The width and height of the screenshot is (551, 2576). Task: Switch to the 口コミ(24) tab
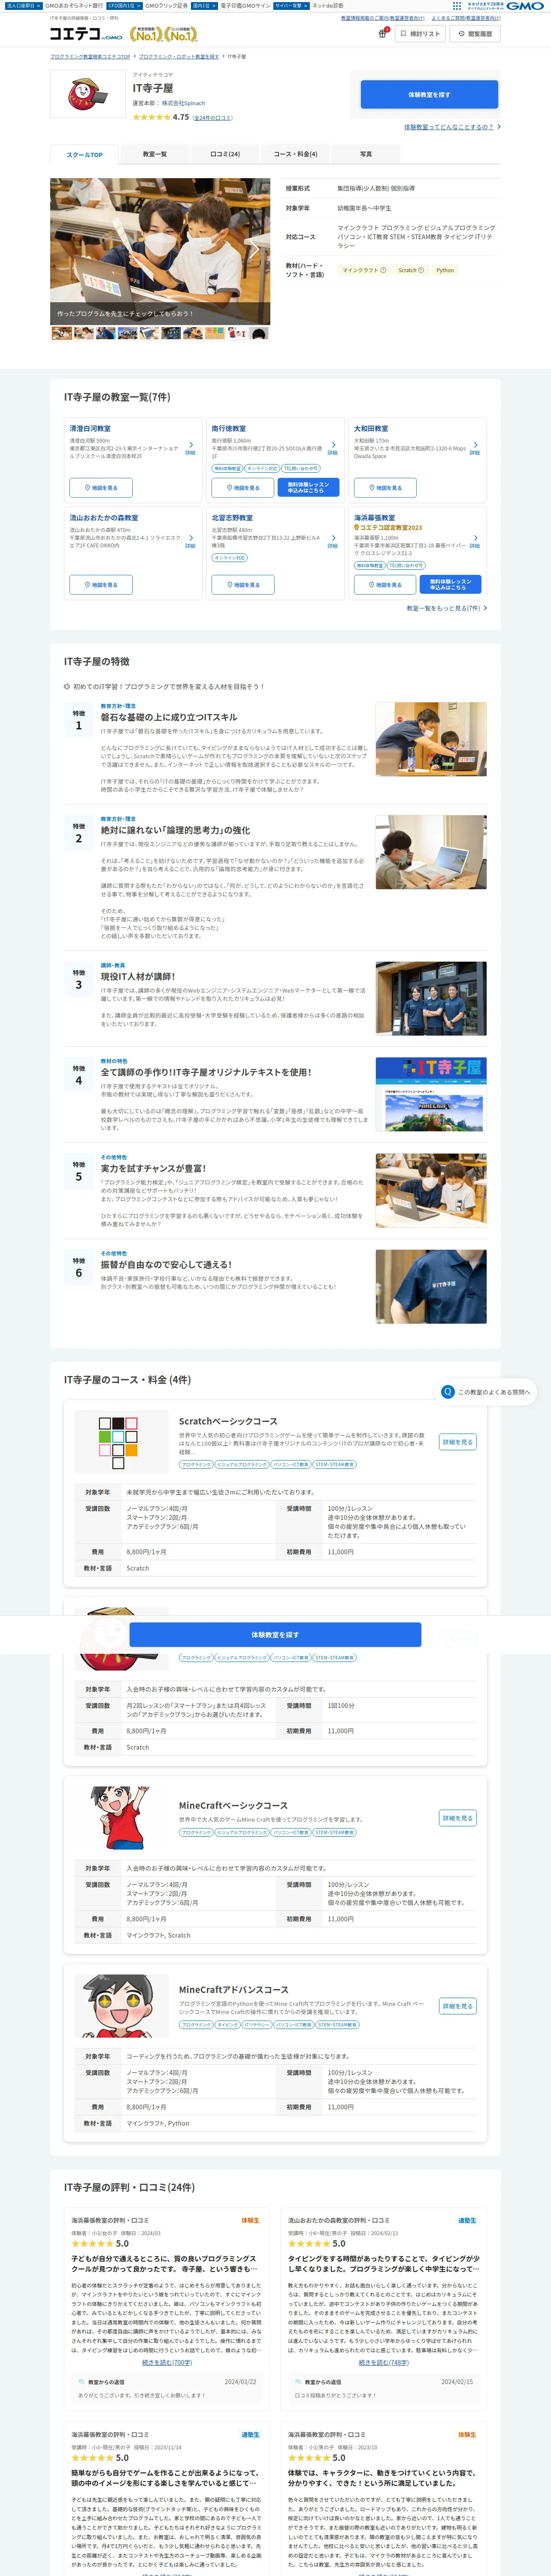(x=225, y=154)
